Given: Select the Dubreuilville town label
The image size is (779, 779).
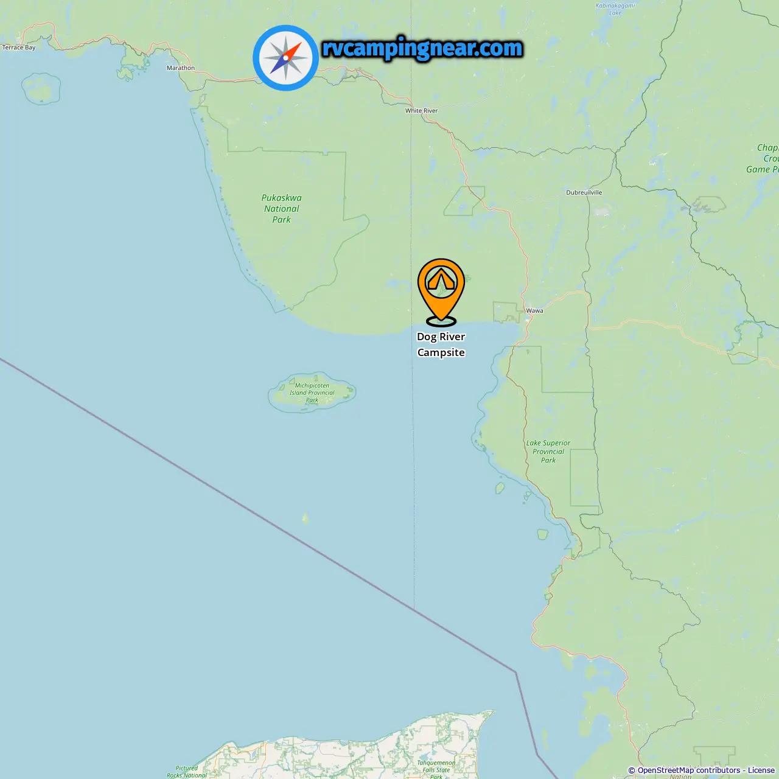Looking at the screenshot, I should (x=584, y=192).
